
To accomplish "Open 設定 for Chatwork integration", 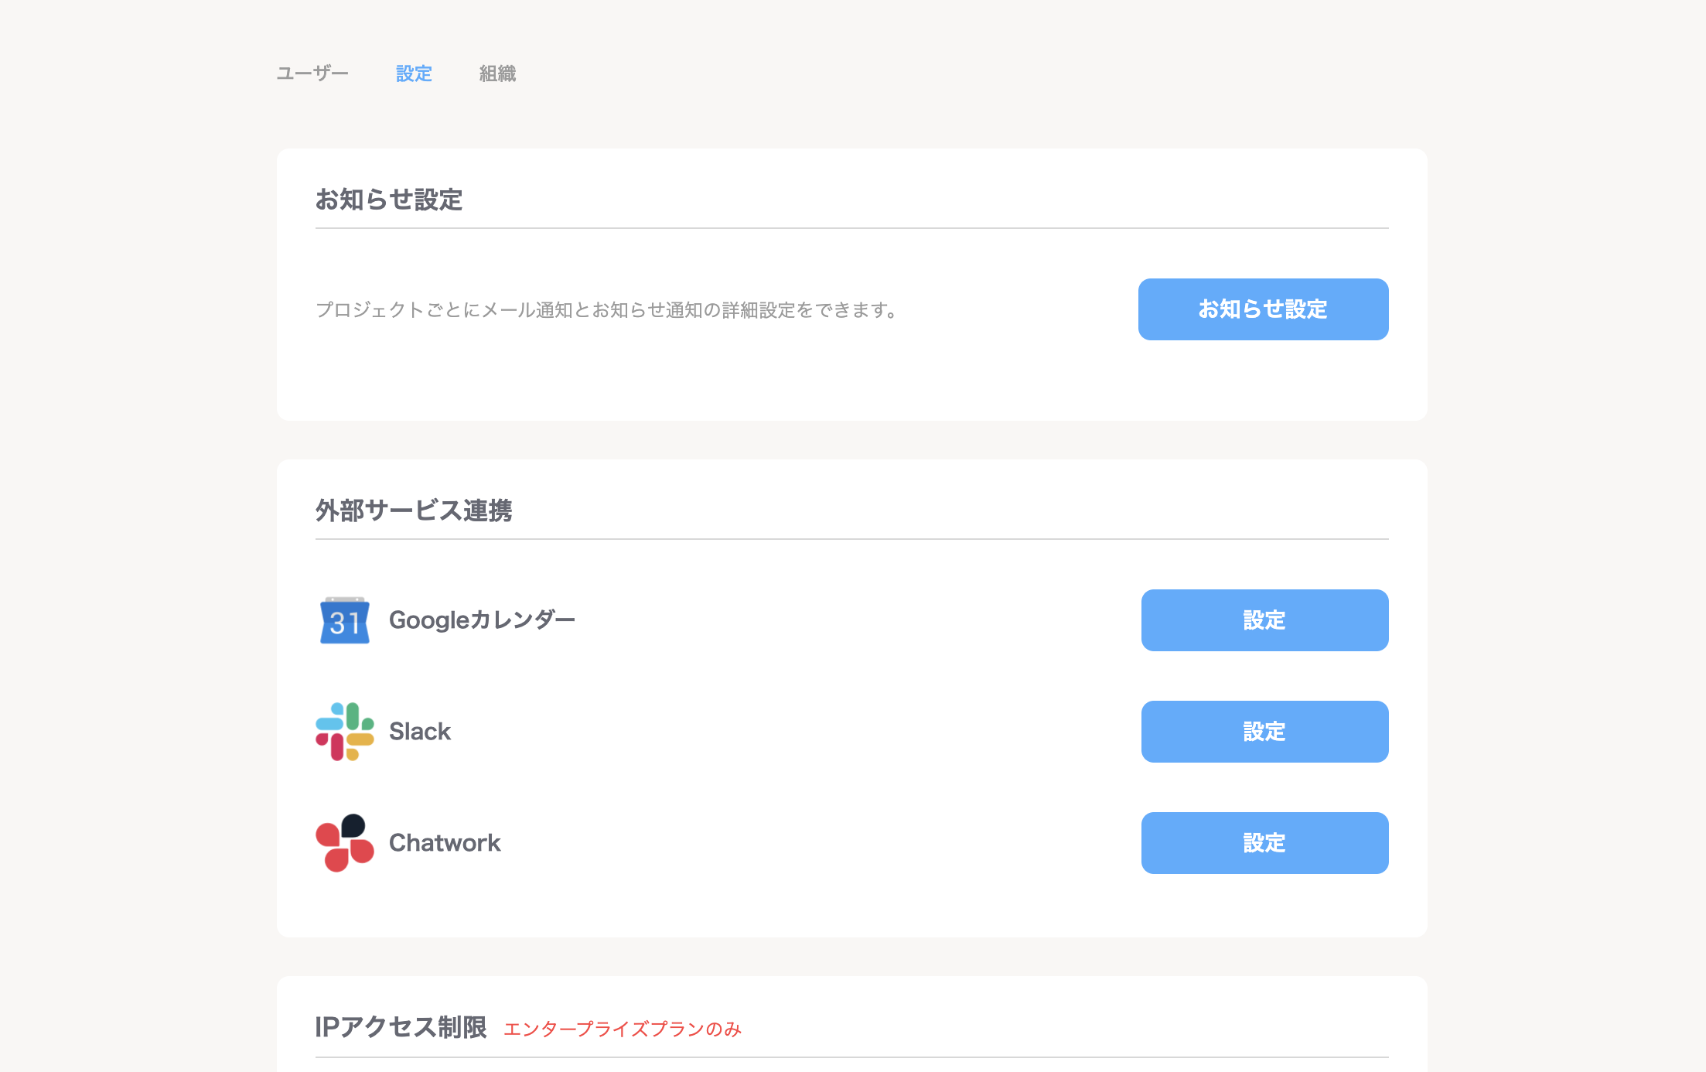I will coord(1264,843).
